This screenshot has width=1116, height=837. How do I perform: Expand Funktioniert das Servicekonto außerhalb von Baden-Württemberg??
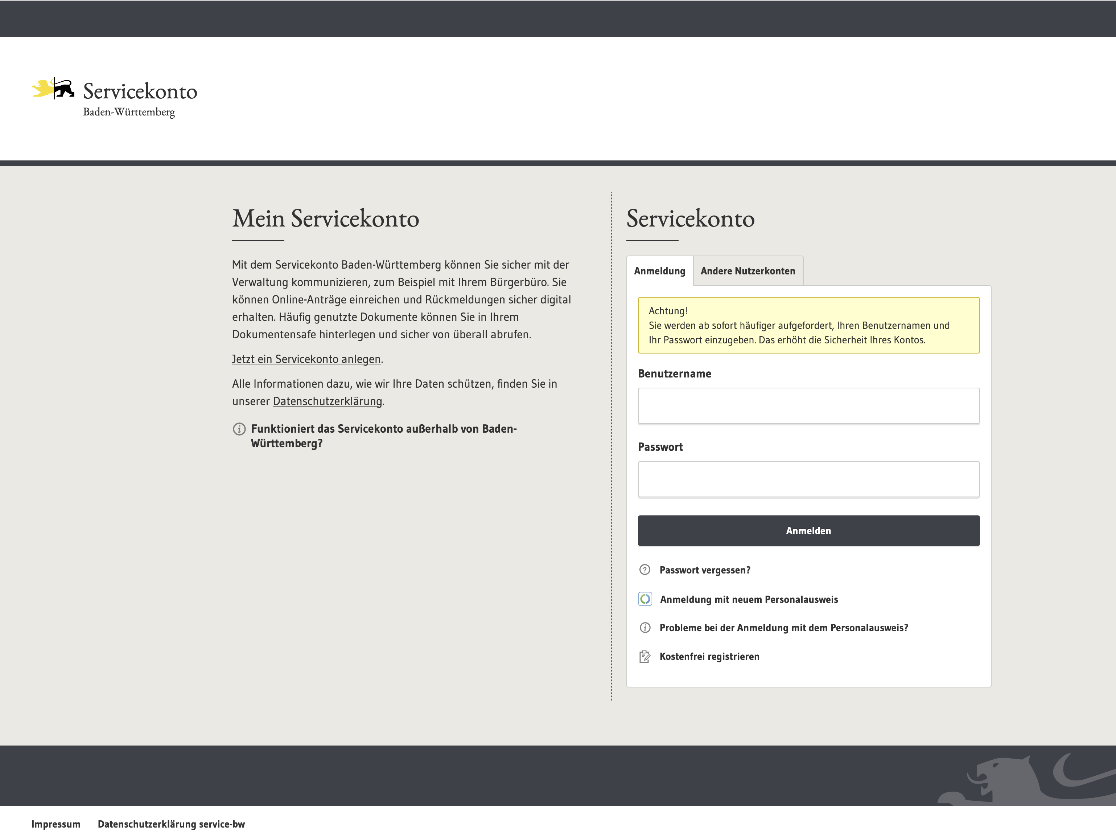pos(384,436)
